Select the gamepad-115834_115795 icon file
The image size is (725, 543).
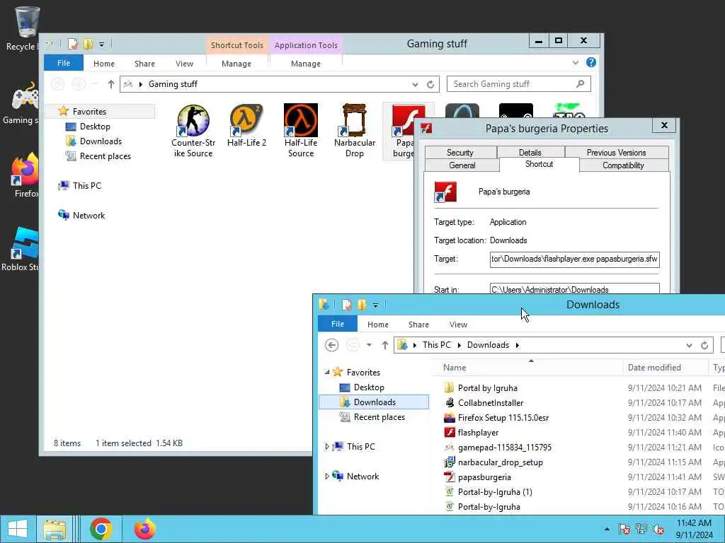pyautogui.click(x=504, y=448)
